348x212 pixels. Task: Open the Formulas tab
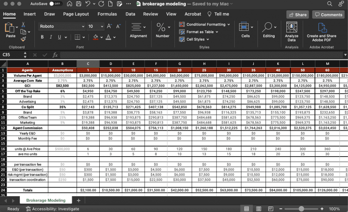107,14
